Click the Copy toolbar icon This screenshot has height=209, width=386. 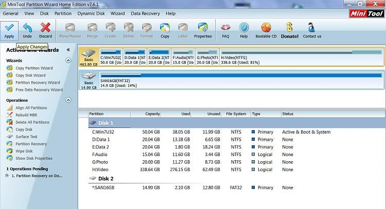[x=165, y=28]
